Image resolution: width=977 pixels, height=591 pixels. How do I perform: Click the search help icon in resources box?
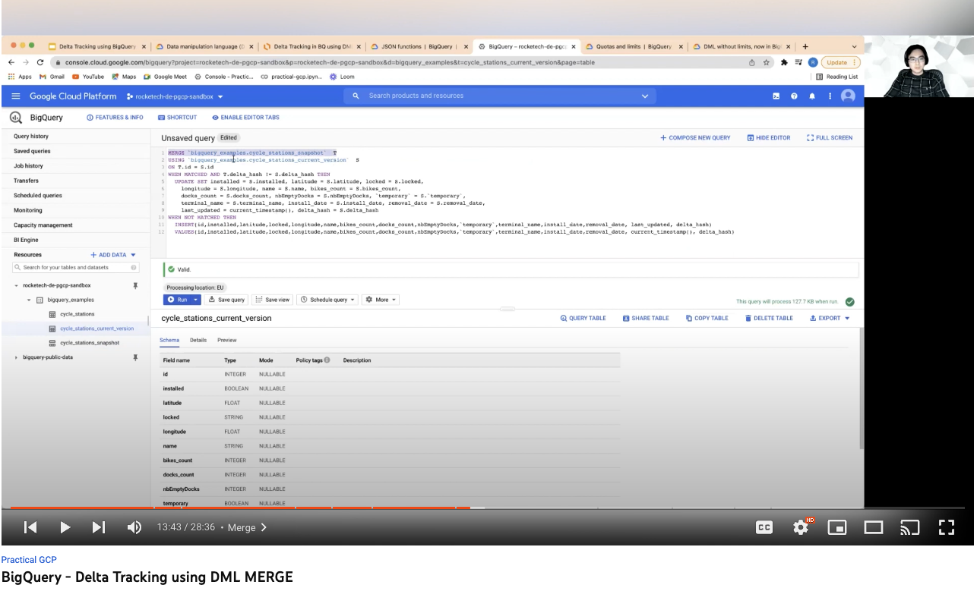pyautogui.click(x=134, y=267)
